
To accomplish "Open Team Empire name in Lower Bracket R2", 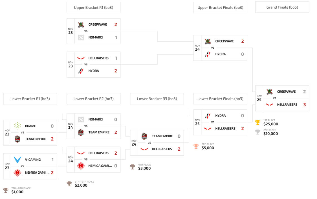I will click(99, 132).
